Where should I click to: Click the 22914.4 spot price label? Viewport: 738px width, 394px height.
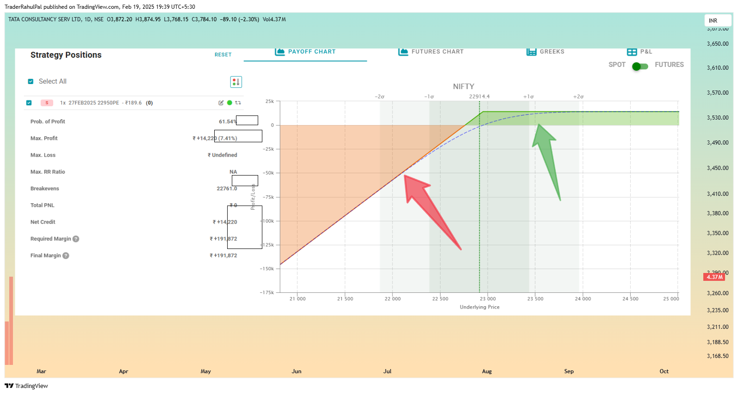pyautogui.click(x=479, y=97)
